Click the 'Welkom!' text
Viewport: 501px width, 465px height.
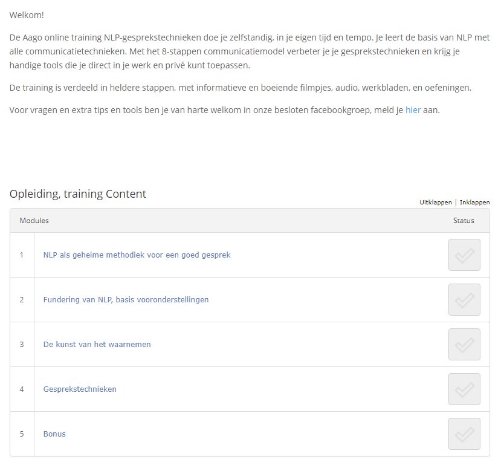(27, 15)
